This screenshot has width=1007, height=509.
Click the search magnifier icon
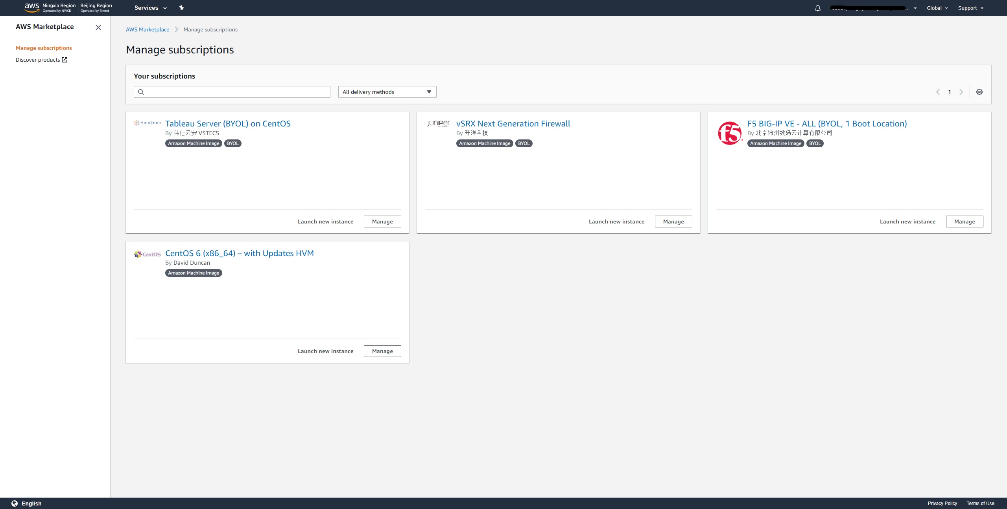(x=141, y=92)
